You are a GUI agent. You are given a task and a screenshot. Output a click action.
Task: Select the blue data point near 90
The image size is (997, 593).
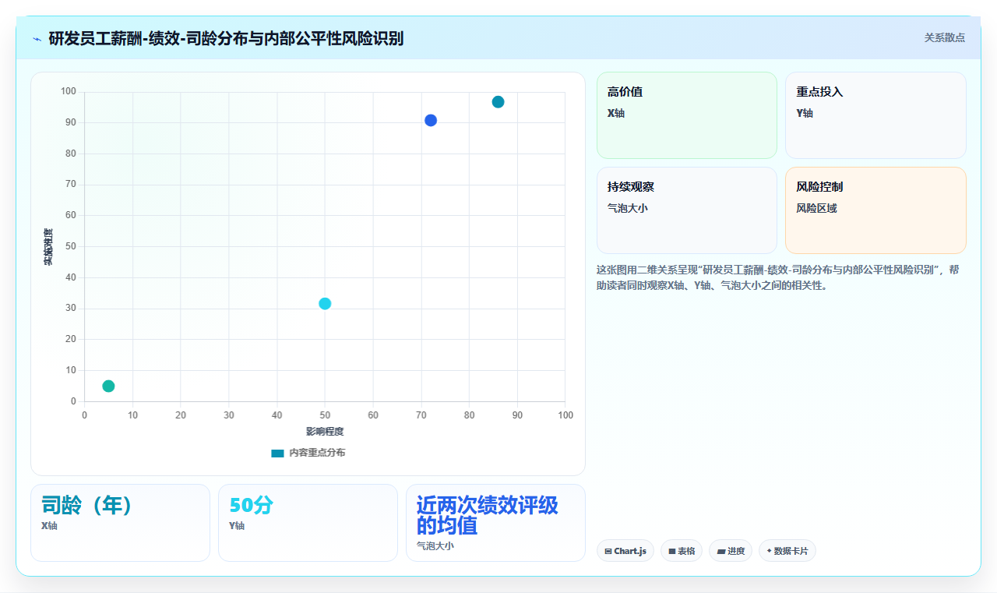(x=431, y=120)
